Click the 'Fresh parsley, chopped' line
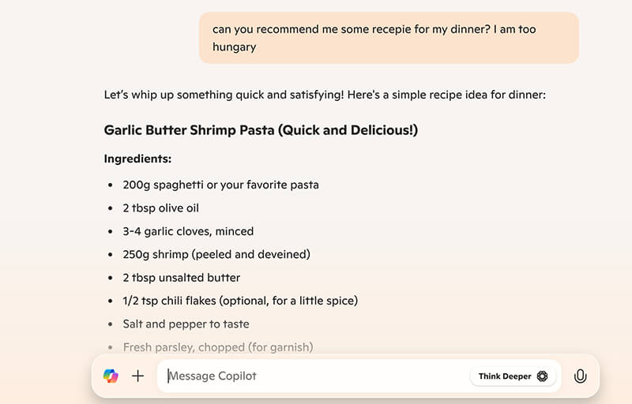The width and height of the screenshot is (632, 404). [218, 346]
